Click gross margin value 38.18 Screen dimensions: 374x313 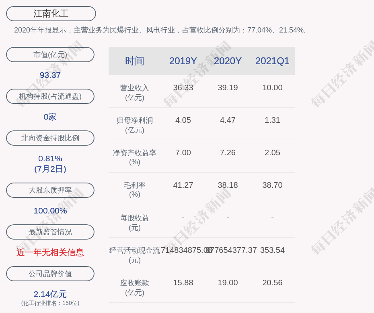[x=228, y=185]
